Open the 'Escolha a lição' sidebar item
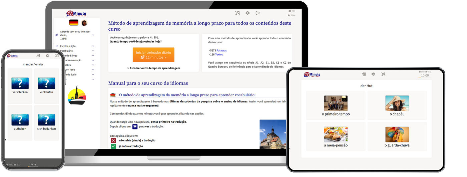The height and width of the screenshot is (177, 467). click(68, 46)
